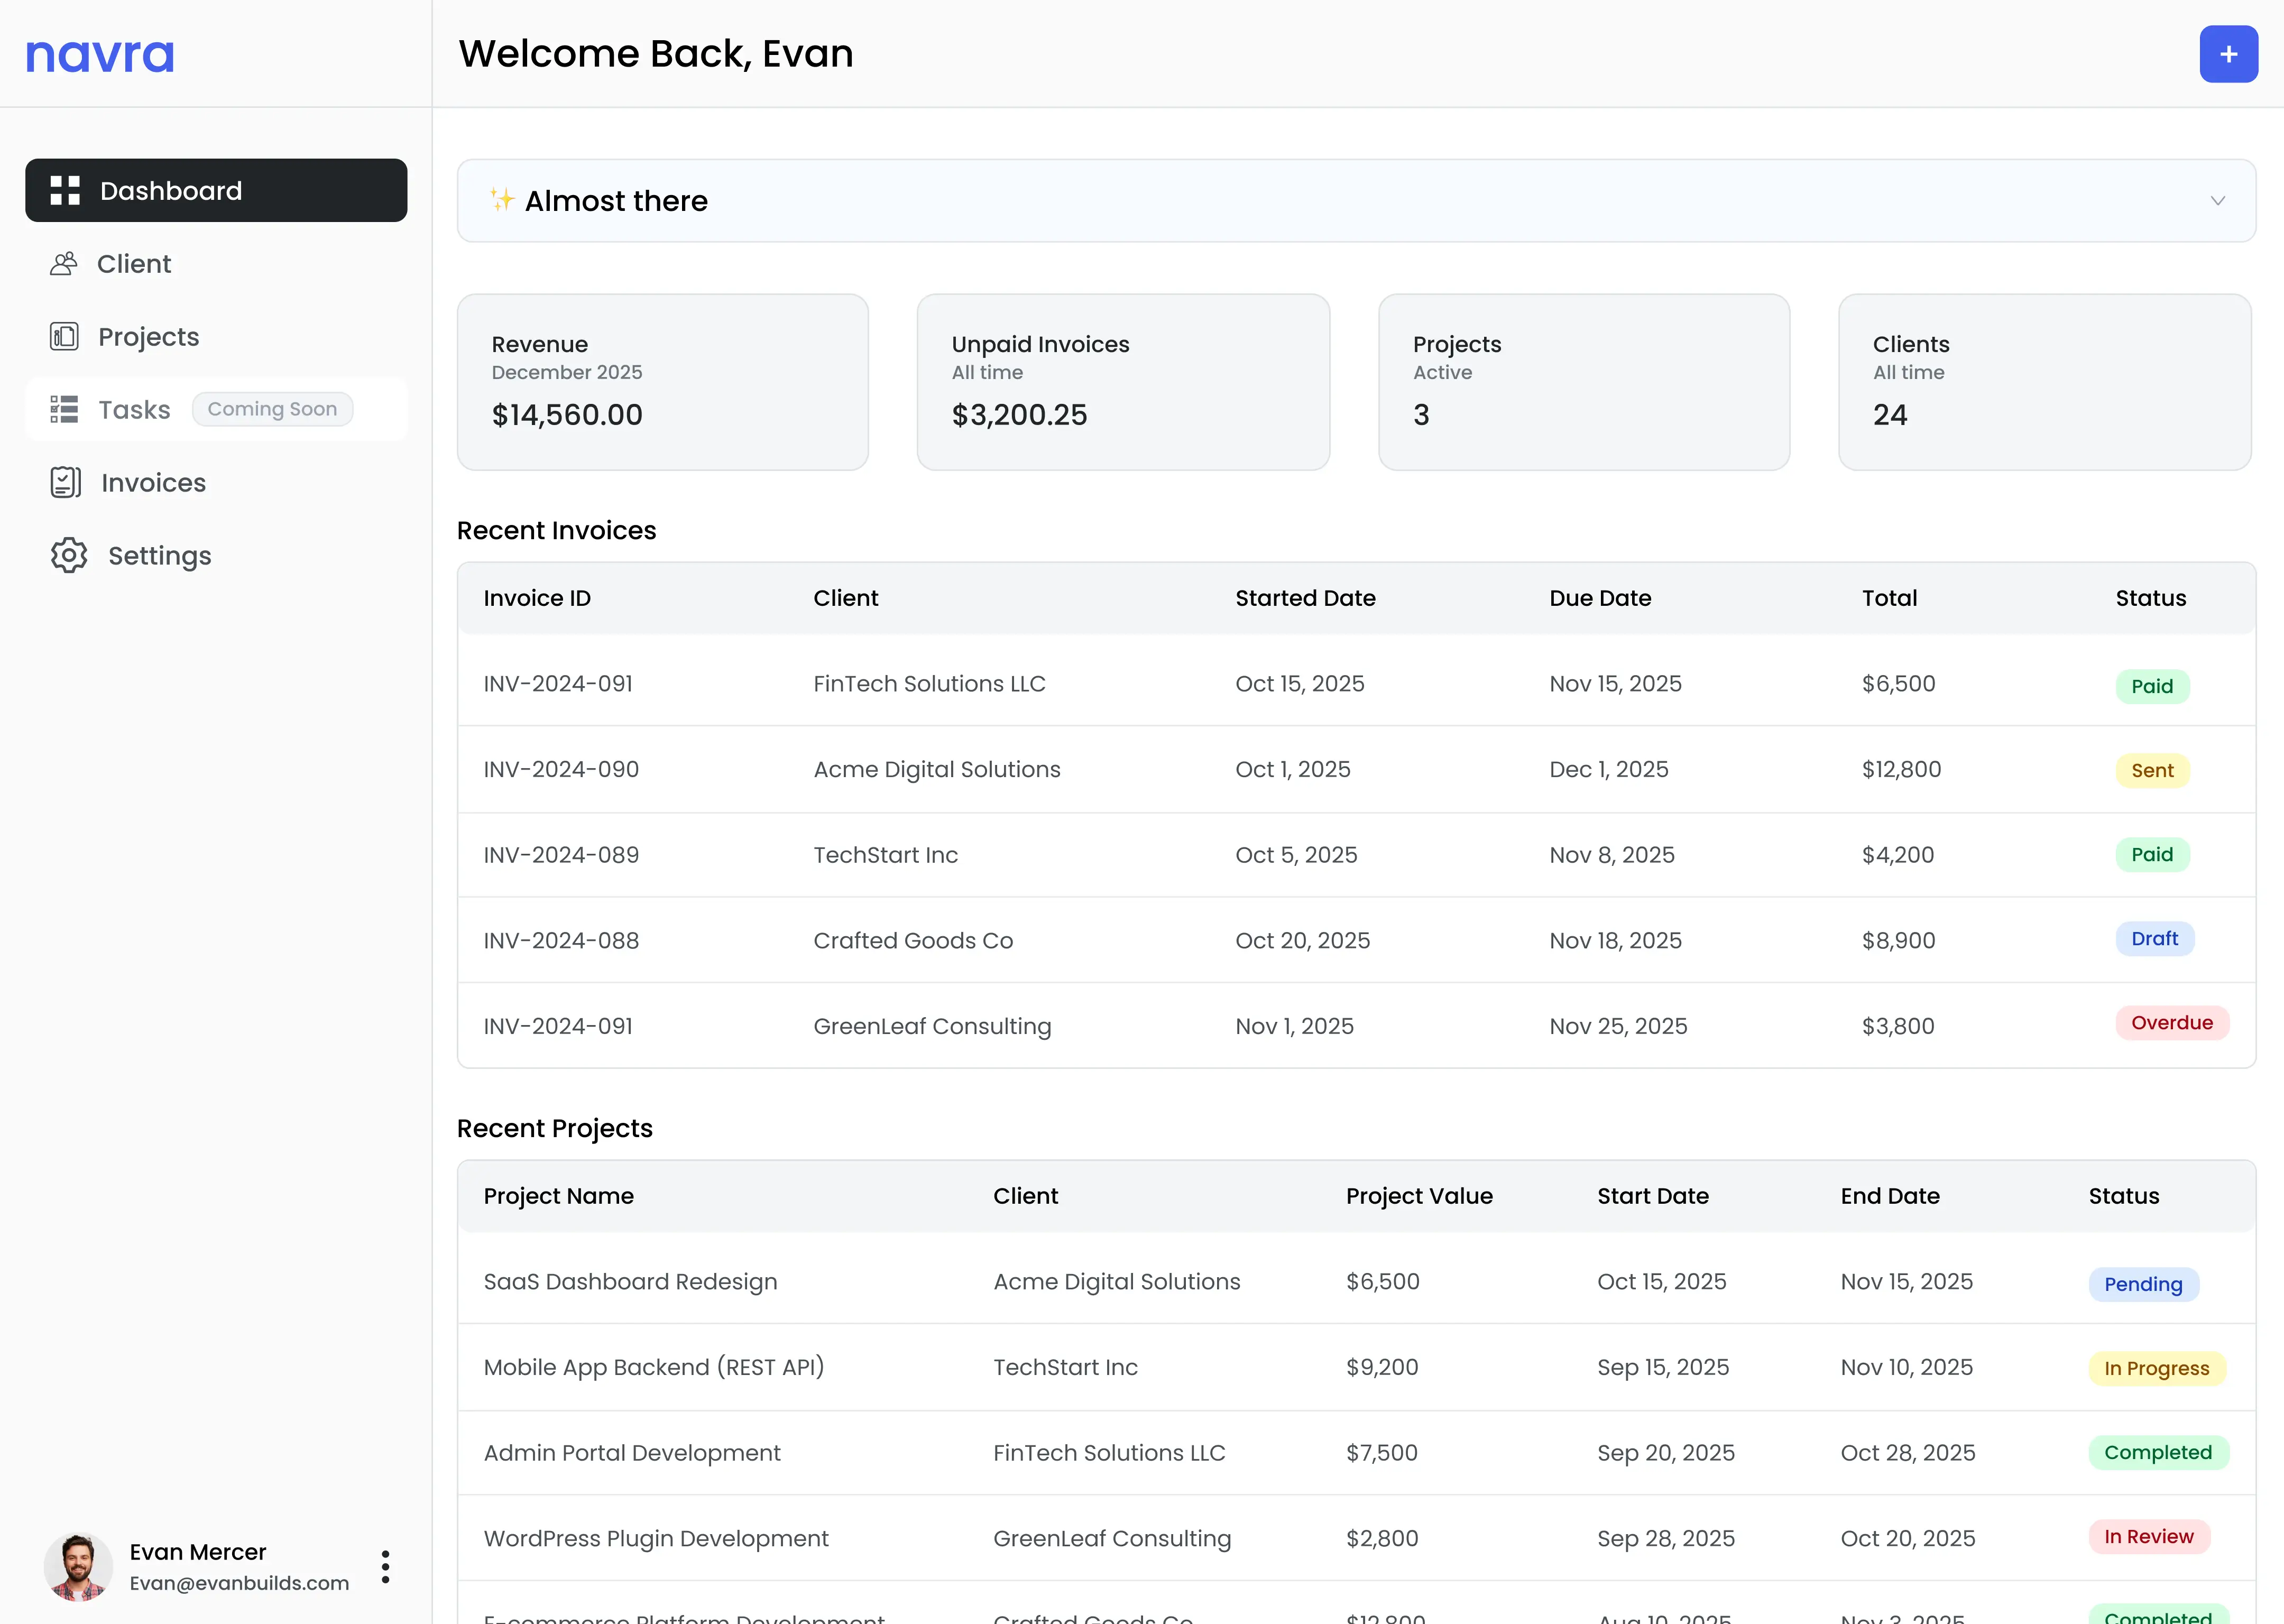The width and height of the screenshot is (2284, 1624).
Task: Click the email Evan@evanbuilds.com
Action: (x=239, y=1583)
